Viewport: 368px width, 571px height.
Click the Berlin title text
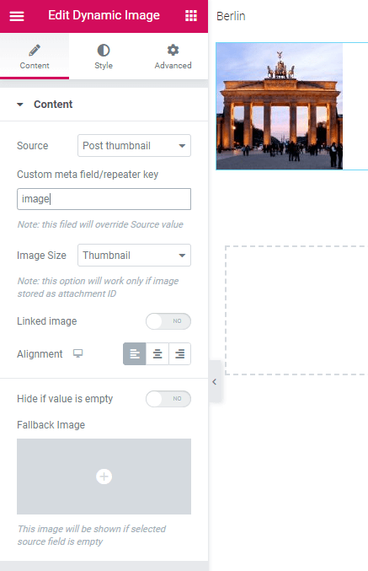point(231,16)
